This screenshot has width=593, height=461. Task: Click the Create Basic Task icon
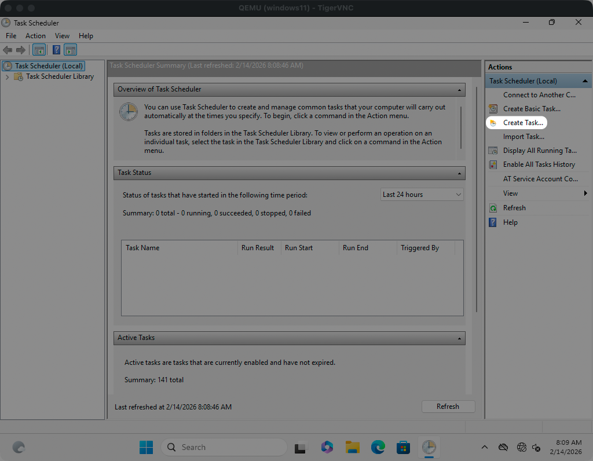click(493, 109)
